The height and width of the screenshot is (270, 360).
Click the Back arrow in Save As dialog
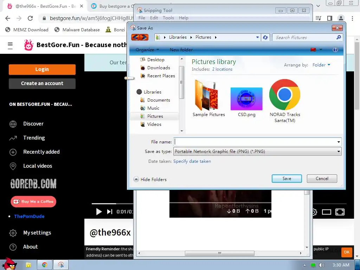135,37
